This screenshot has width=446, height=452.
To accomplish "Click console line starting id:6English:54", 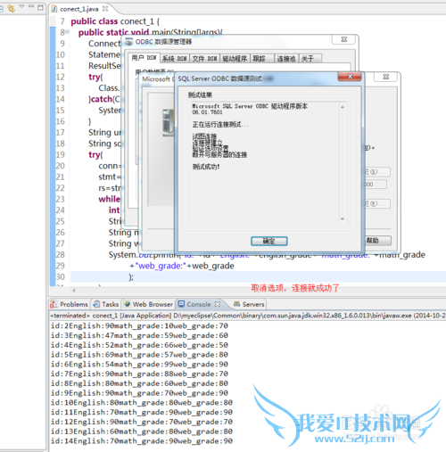I will click(139, 365).
